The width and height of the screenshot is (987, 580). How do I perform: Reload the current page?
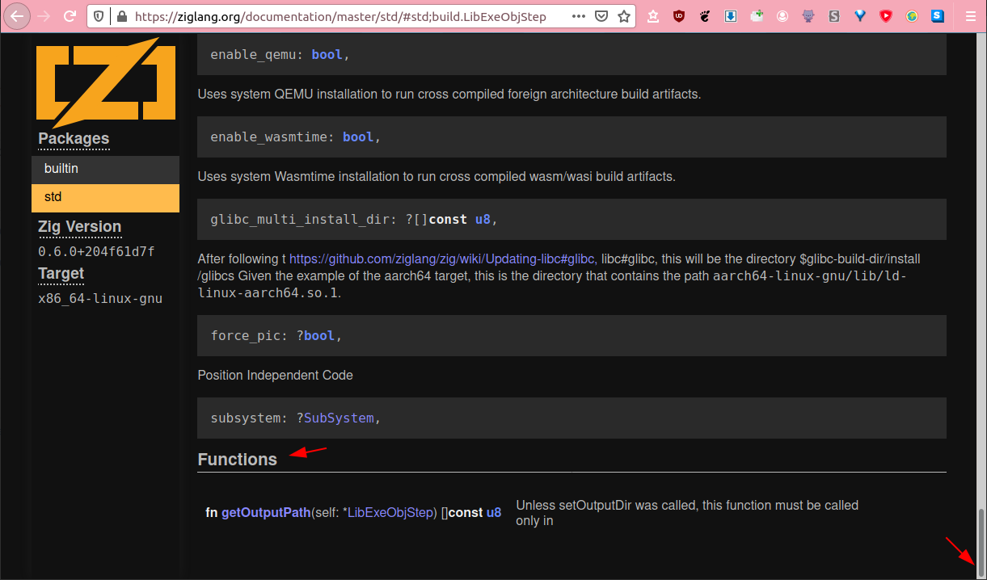[70, 15]
